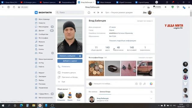192x108 pixels.
Task: Open Microsoft Edge from taskbar
Action: (21, 105)
